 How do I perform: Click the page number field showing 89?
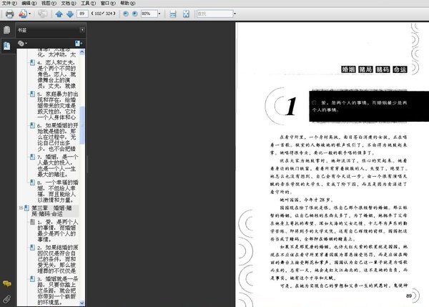(x=82, y=14)
